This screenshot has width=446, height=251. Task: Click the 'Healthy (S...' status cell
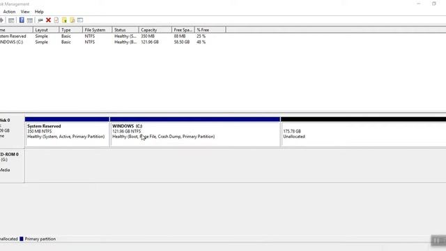125,36
